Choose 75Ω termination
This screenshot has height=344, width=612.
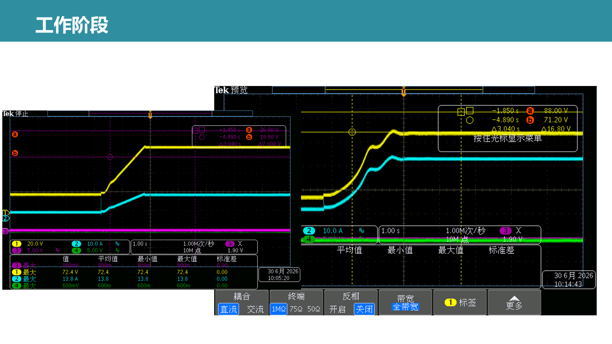click(x=296, y=309)
